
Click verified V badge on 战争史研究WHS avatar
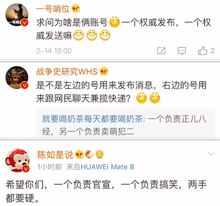pos(25,85)
